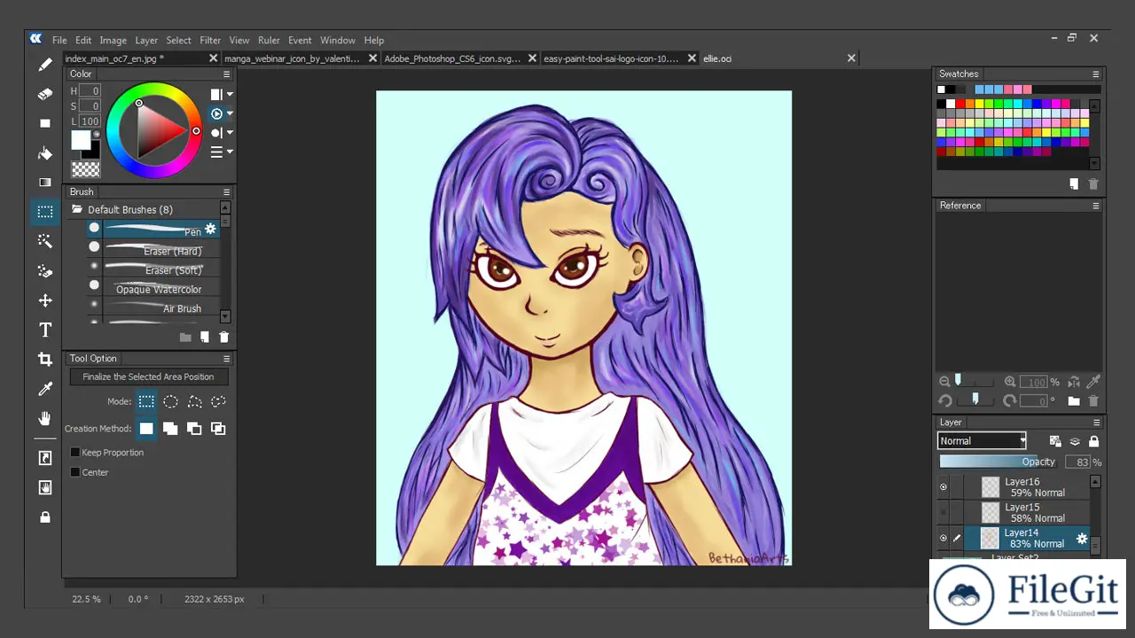Select the selection pen tool below Magic Wand

[45, 271]
